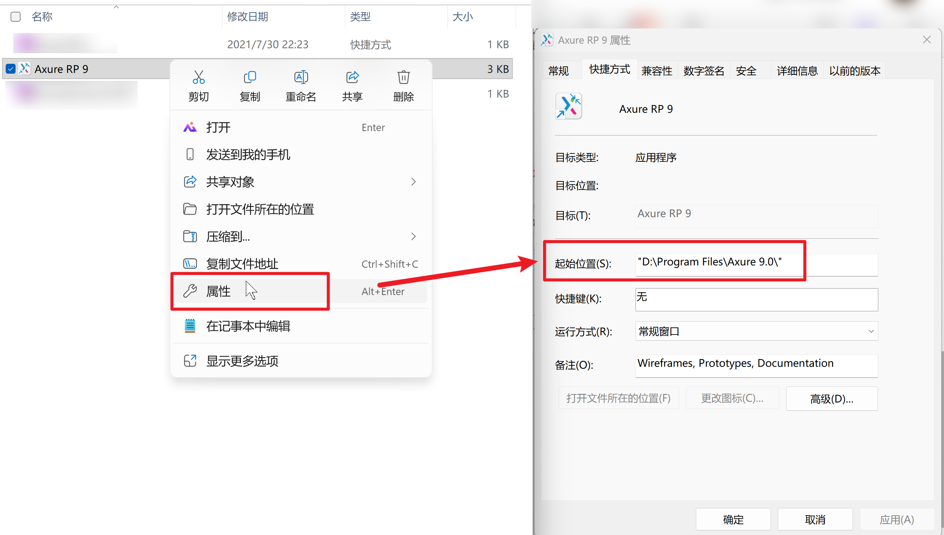Image resolution: width=944 pixels, height=535 pixels.
Task: Click the date 2021/7/30 22:23 cell
Action: [x=268, y=44]
